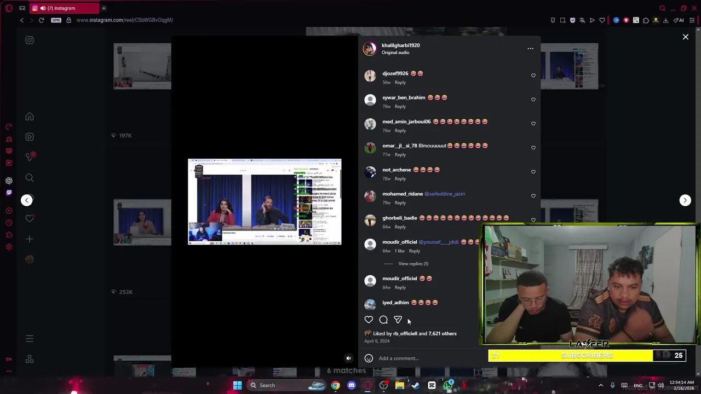The height and width of the screenshot is (394, 701).
Task: Open mentioned @youssef___jdidi profile
Action: [439, 242]
